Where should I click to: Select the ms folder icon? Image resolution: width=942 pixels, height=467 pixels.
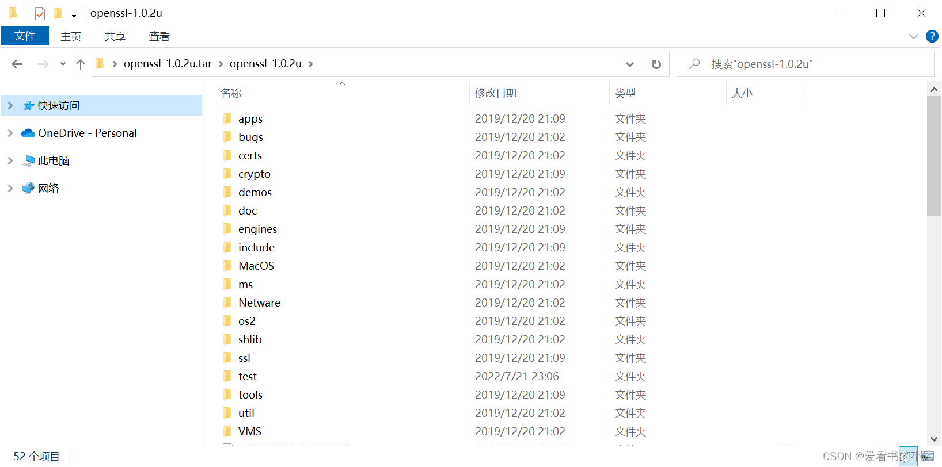(228, 284)
